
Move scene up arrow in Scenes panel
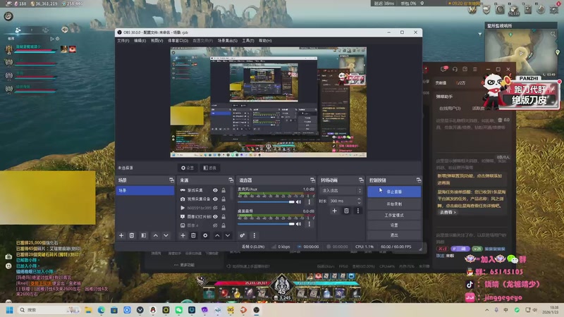(x=155, y=235)
